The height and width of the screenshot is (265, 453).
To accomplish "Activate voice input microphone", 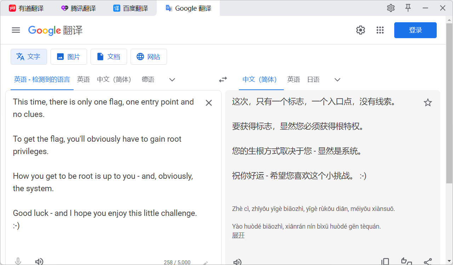I will (18, 261).
